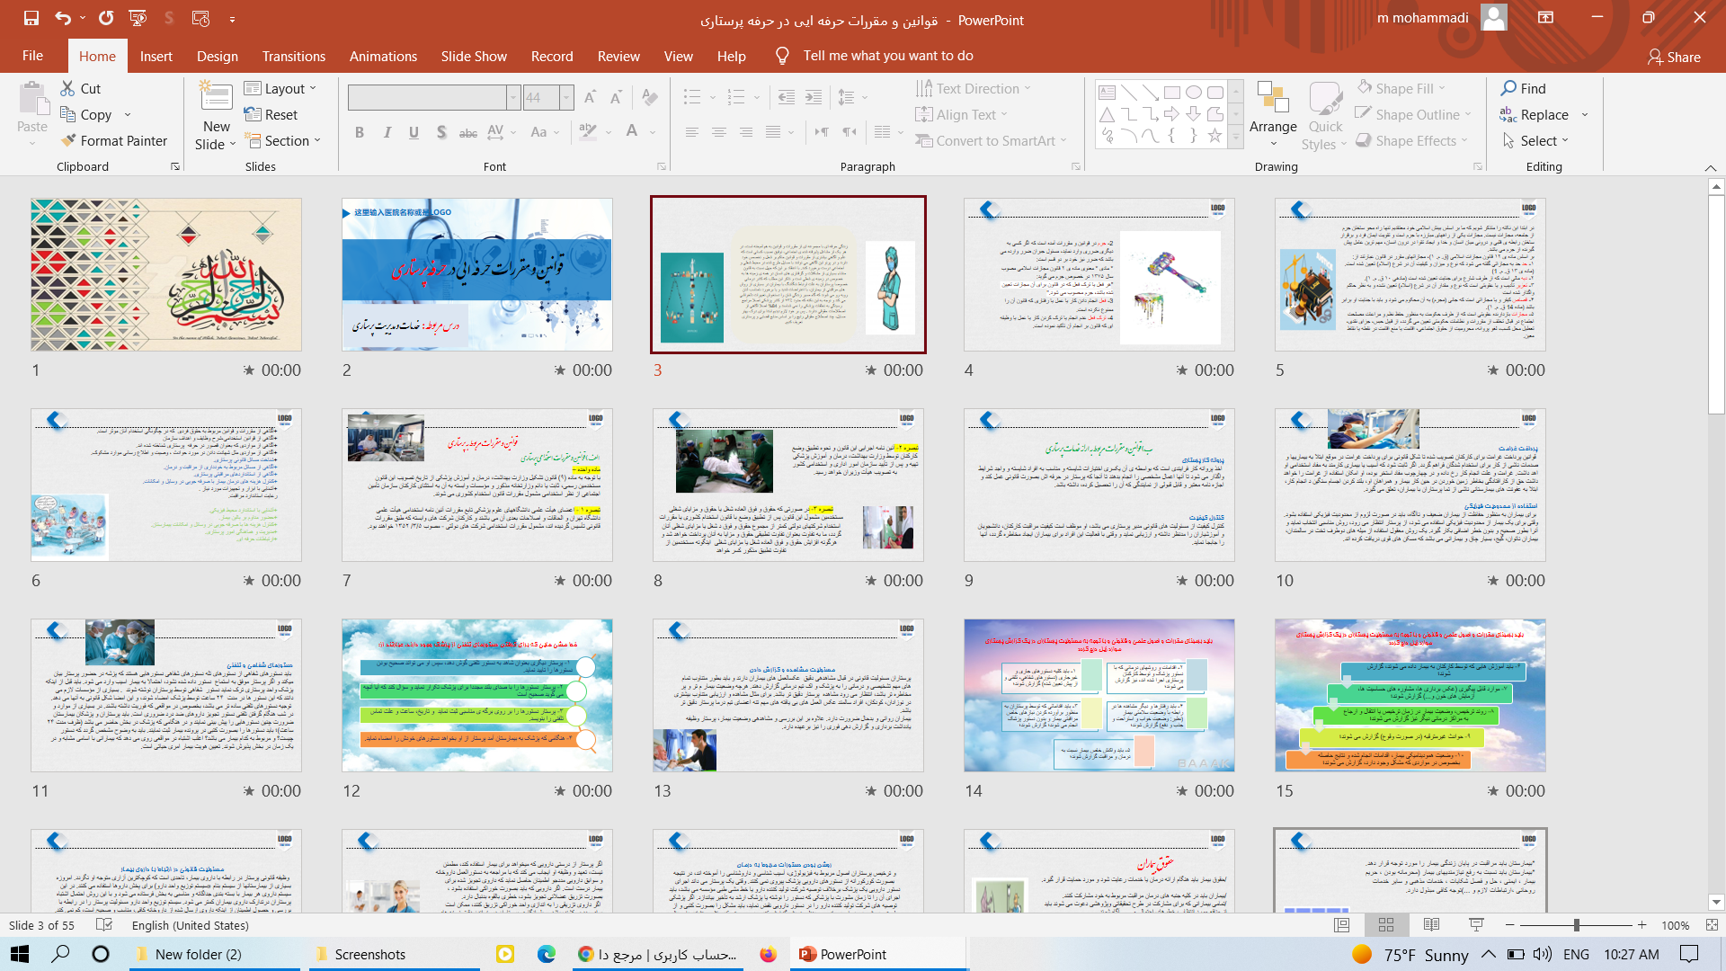1726x971 pixels.
Task: Click the New Slide icon
Action: [216, 97]
